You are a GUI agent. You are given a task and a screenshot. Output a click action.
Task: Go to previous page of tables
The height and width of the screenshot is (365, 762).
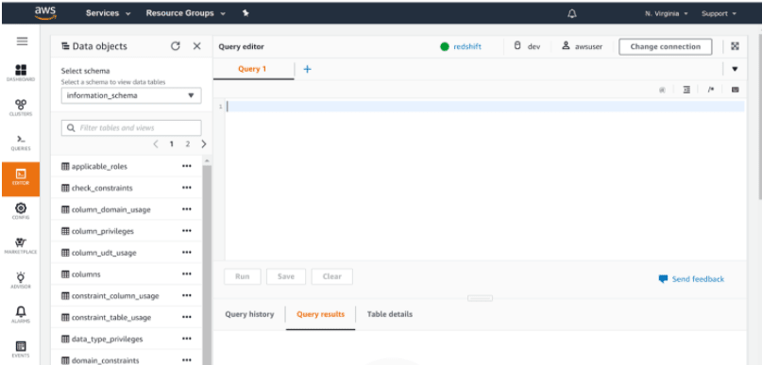tap(156, 144)
